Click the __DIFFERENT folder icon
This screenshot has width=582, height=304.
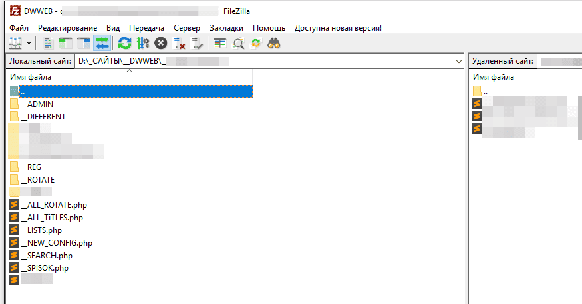14,117
